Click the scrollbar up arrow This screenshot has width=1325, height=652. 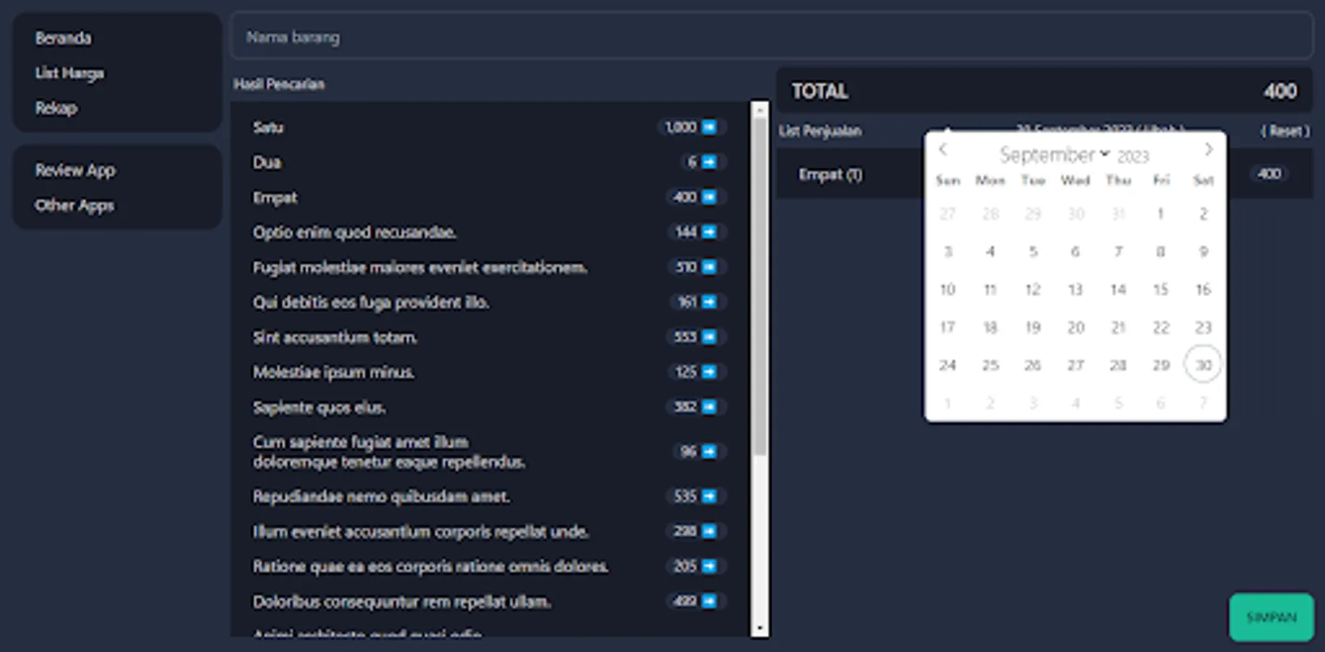759,111
